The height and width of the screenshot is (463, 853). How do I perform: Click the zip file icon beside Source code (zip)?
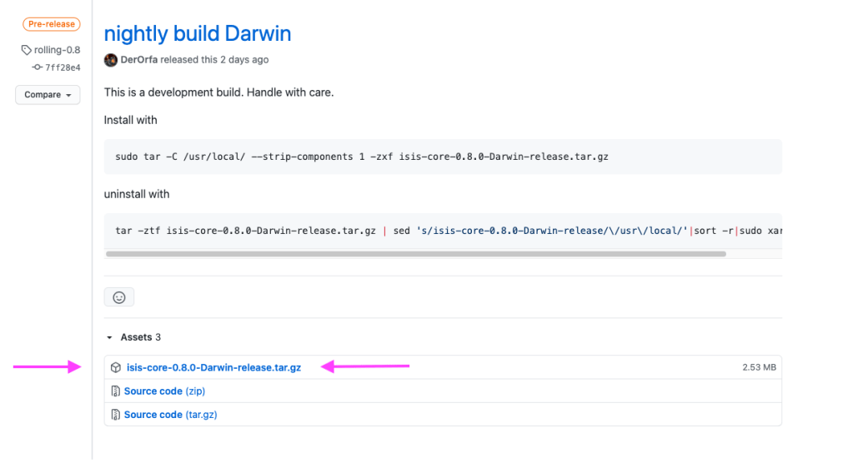pos(116,391)
